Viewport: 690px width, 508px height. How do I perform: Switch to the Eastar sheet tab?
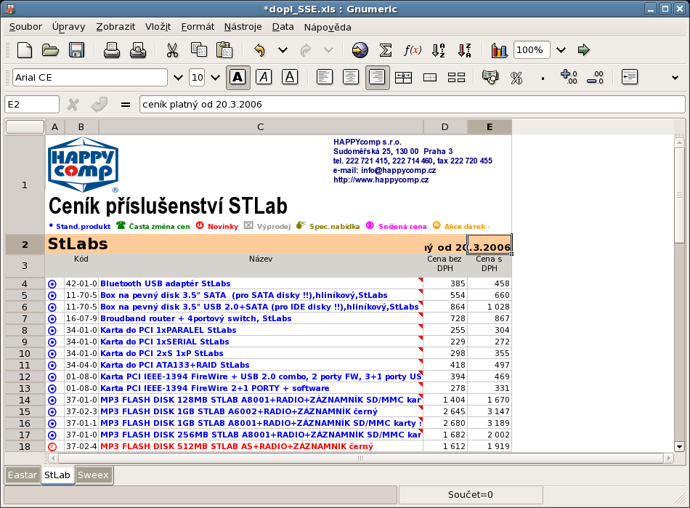coord(23,475)
